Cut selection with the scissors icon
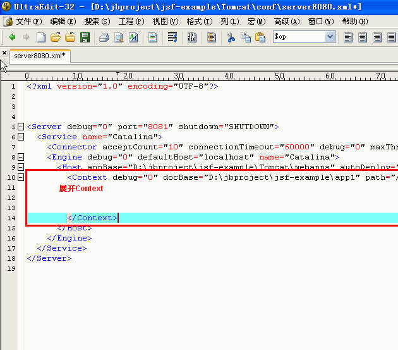Image resolution: width=398 pixels, height=350 pixels. [x=231, y=37]
